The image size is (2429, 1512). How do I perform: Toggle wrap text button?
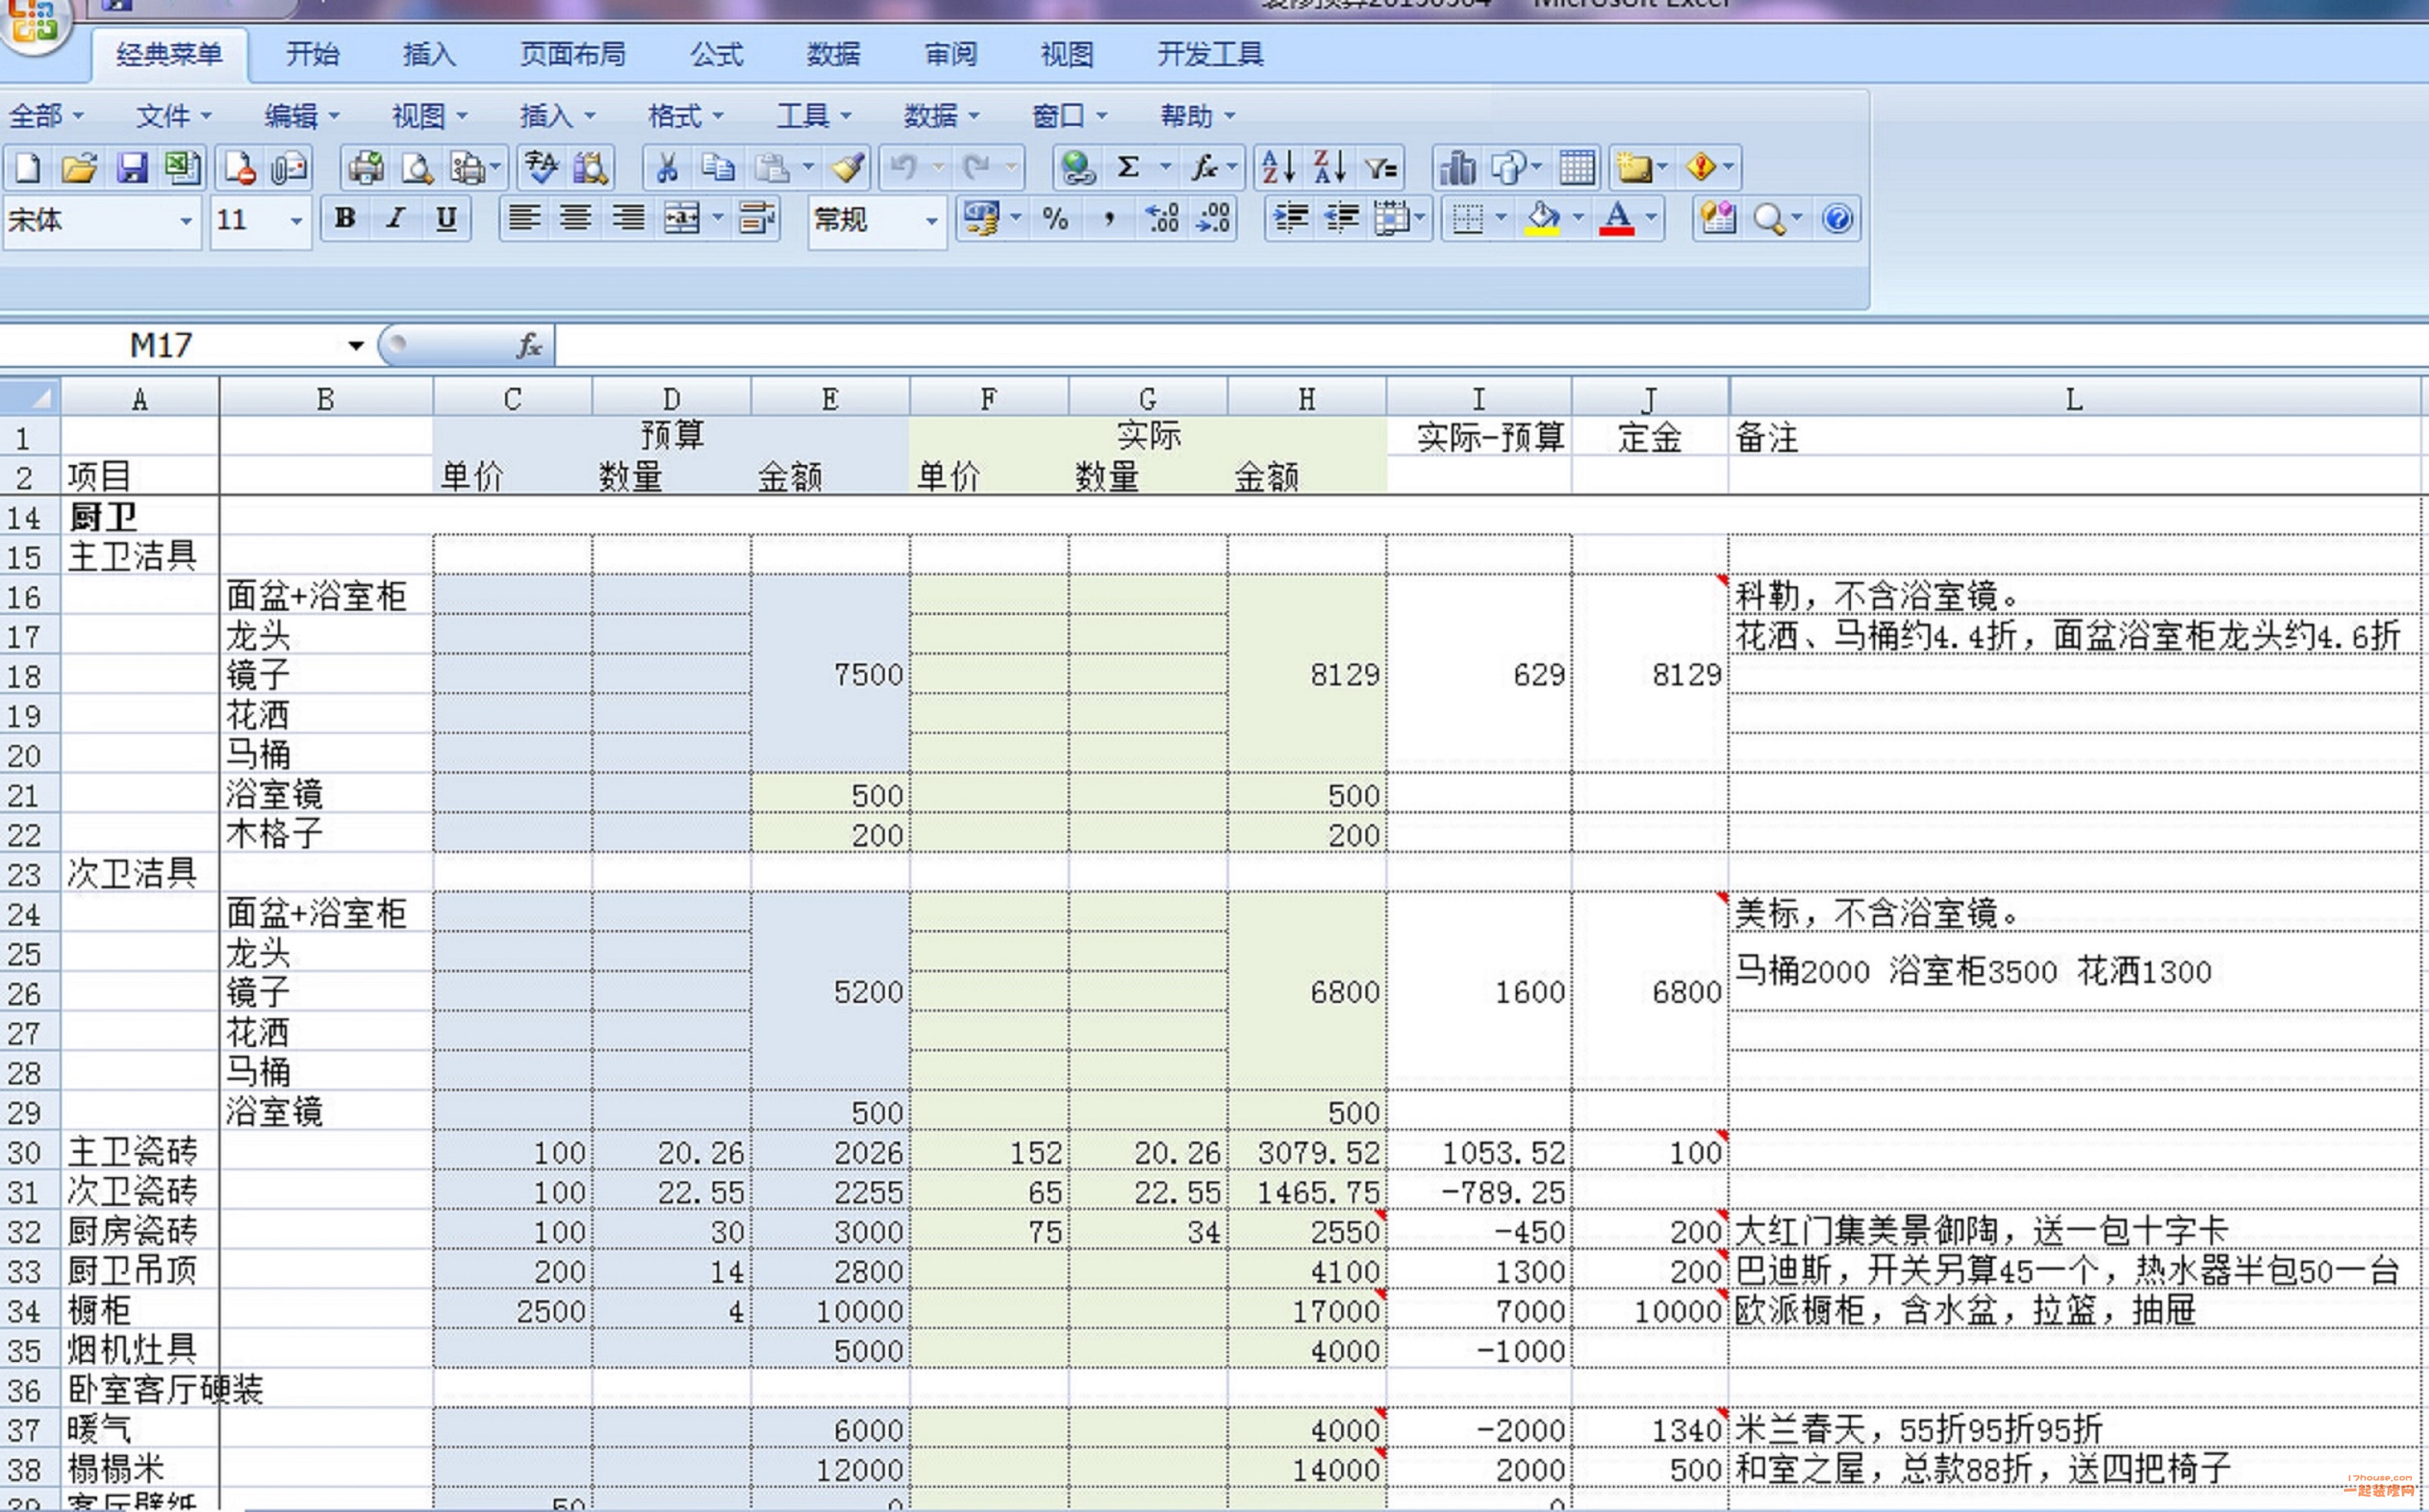click(x=756, y=219)
